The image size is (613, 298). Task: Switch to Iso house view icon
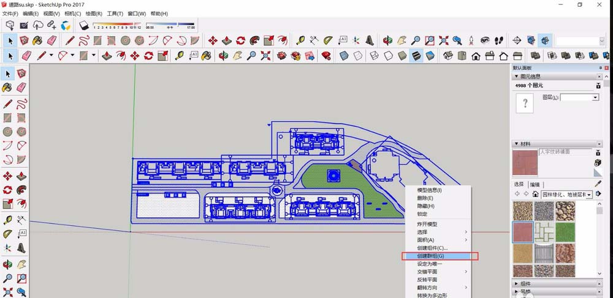click(x=448, y=56)
